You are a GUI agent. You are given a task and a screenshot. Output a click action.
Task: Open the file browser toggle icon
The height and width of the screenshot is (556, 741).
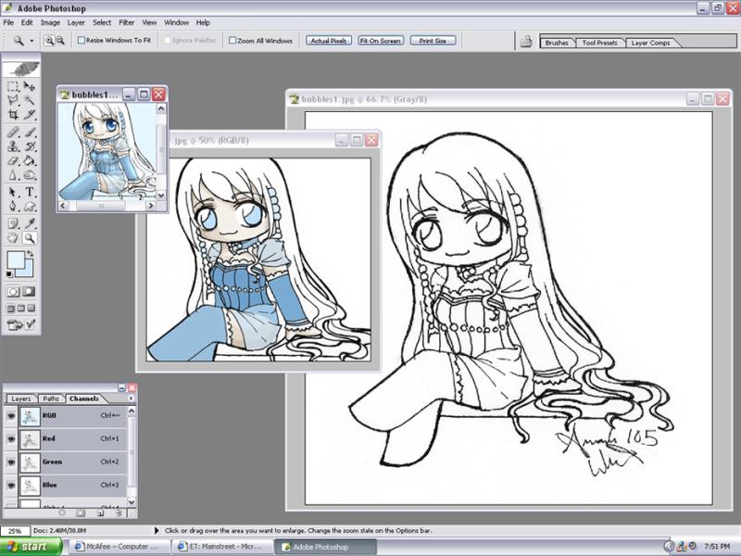(x=526, y=42)
